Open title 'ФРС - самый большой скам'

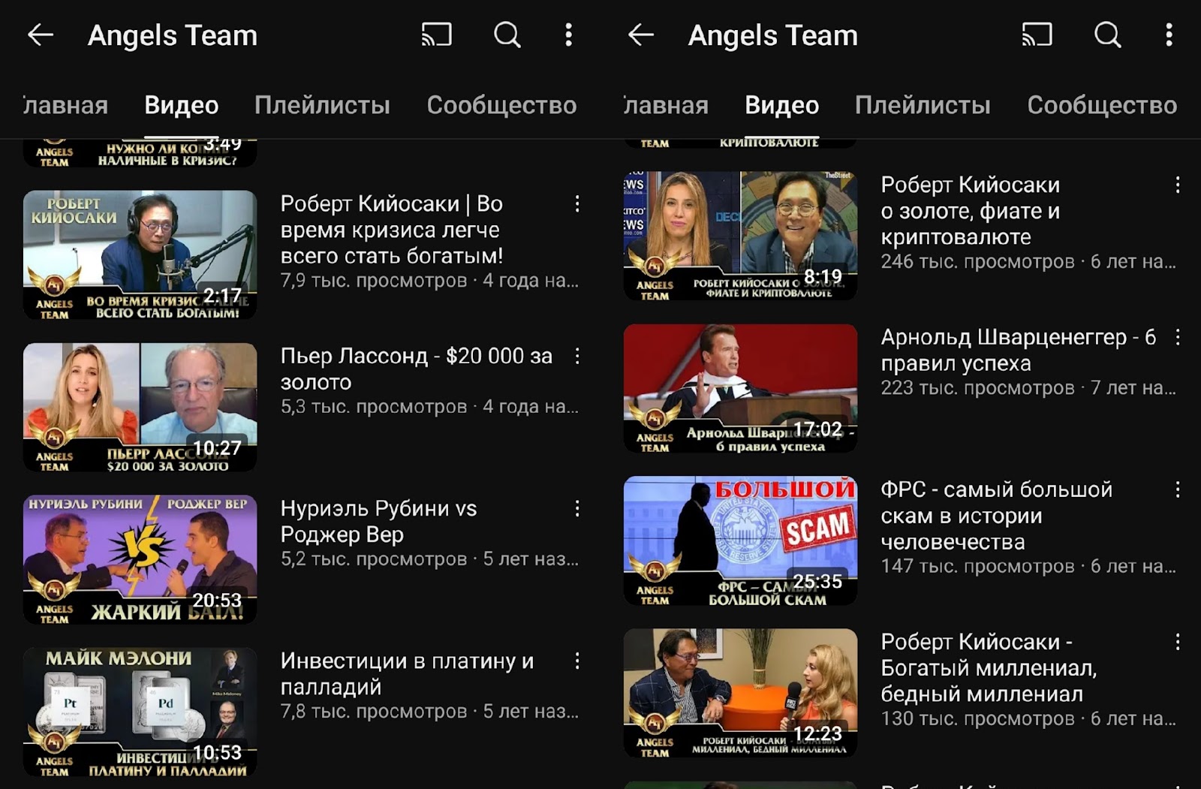tap(997, 516)
